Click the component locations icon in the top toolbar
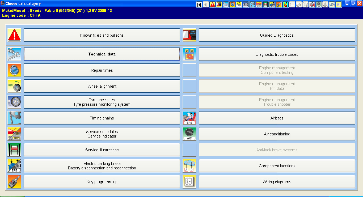This screenshot has height=197, width=363. (332, 5)
